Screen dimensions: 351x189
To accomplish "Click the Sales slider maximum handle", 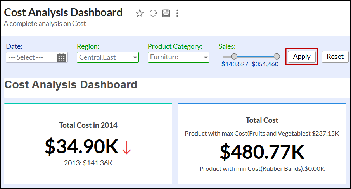I will [x=277, y=57].
